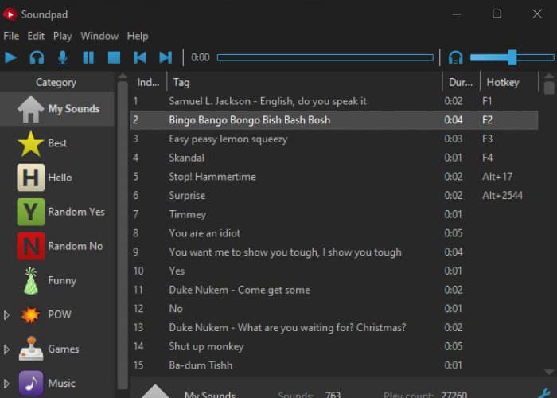Image resolution: width=557 pixels, height=398 pixels.
Task: Select the Funny party hat icon
Action: (30, 281)
